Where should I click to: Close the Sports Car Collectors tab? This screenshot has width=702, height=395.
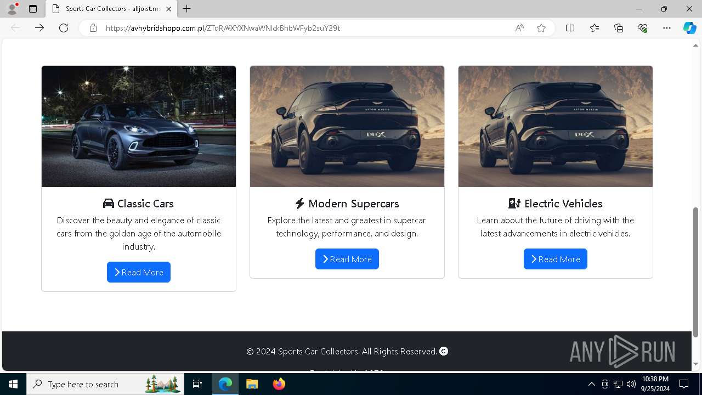click(x=168, y=9)
